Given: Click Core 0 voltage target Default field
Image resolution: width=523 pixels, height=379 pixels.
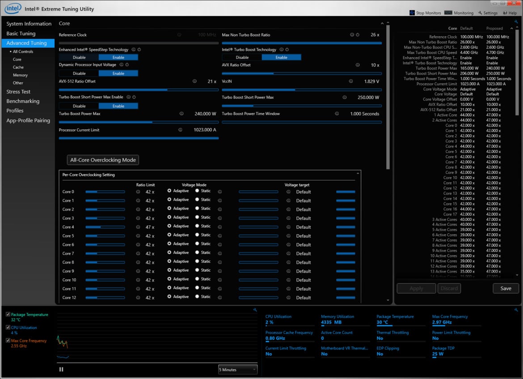Looking at the screenshot, I should [304, 192].
